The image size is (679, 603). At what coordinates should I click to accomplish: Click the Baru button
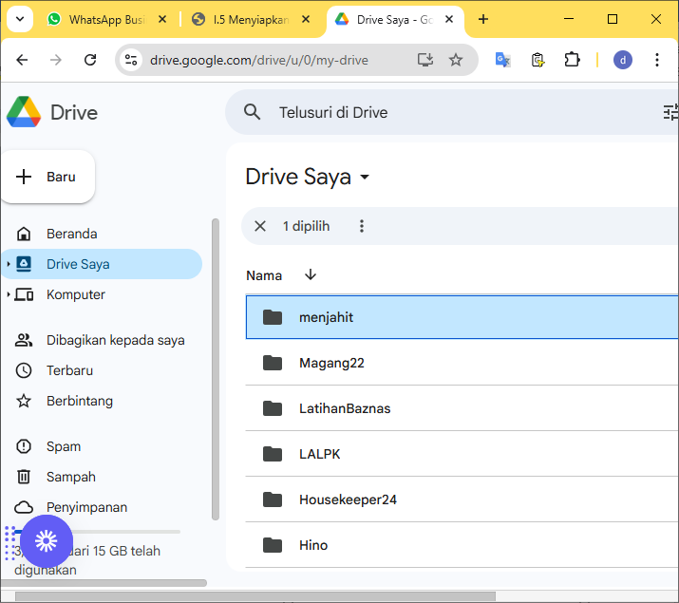coord(47,177)
